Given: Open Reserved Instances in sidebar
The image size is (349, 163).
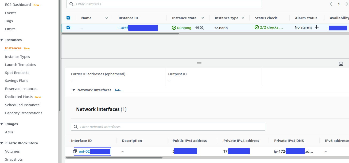Looking at the screenshot, I should pos(21,89).
